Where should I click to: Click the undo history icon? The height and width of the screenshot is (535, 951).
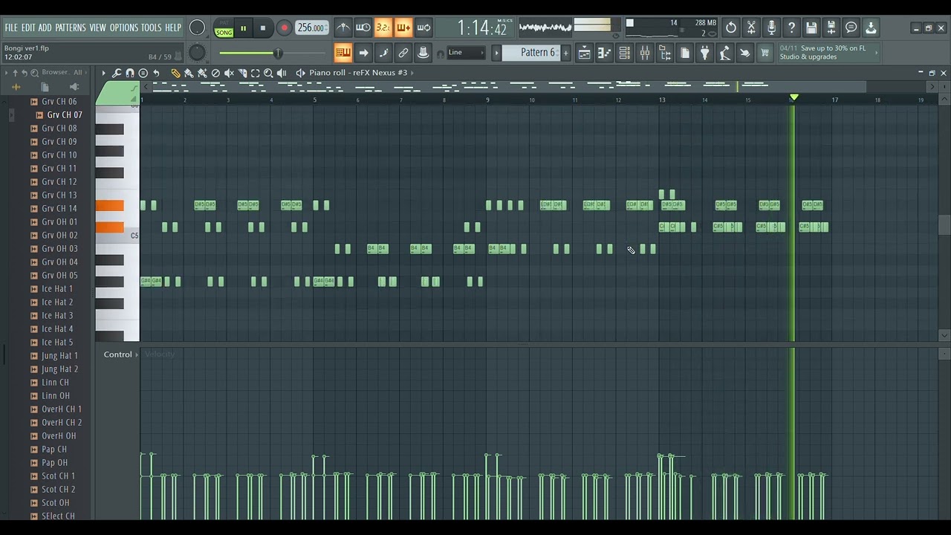pos(731,27)
